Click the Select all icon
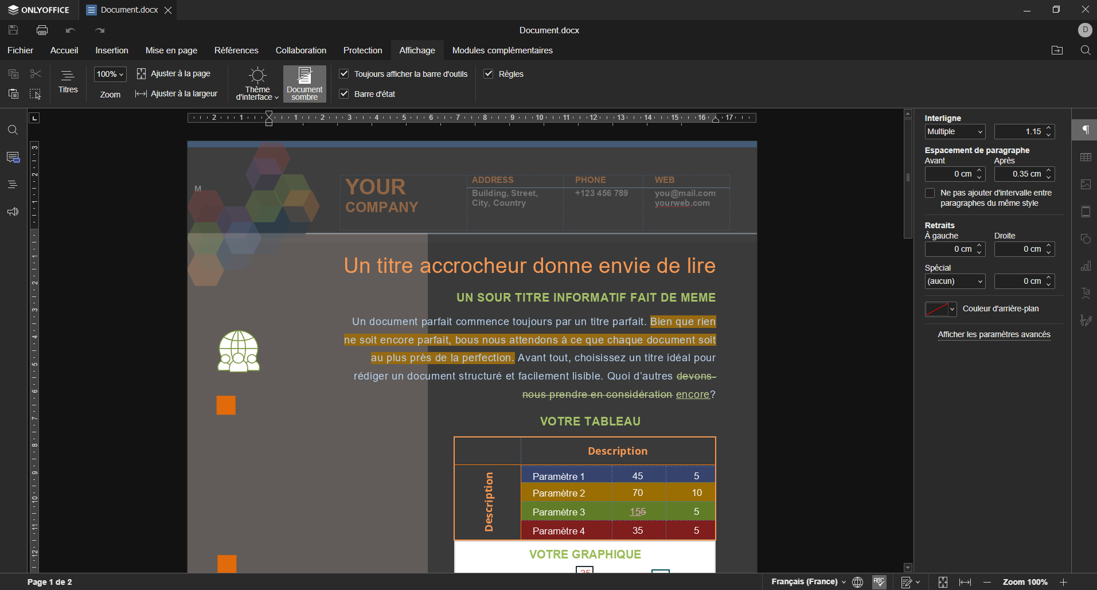Image resolution: width=1097 pixels, height=590 pixels. 36,93
